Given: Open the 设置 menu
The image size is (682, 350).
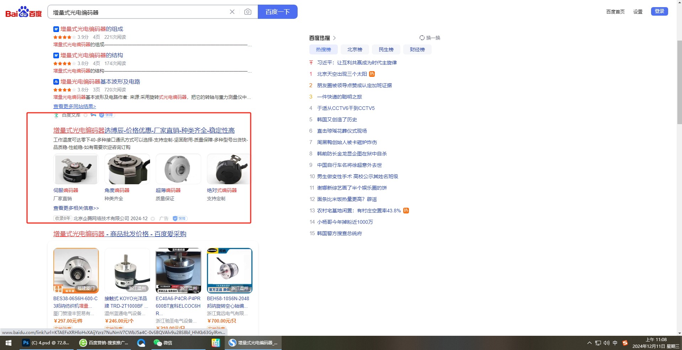Looking at the screenshot, I should click(638, 12).
